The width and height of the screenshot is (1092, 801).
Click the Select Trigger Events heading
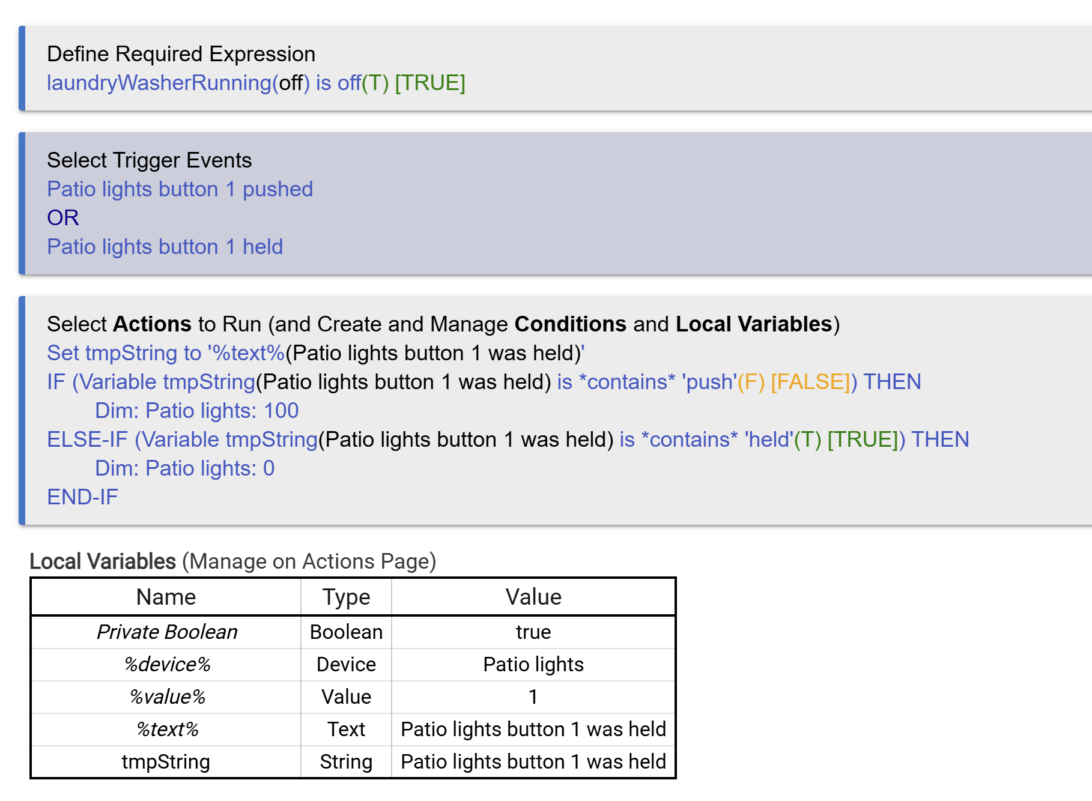(149, 160)
